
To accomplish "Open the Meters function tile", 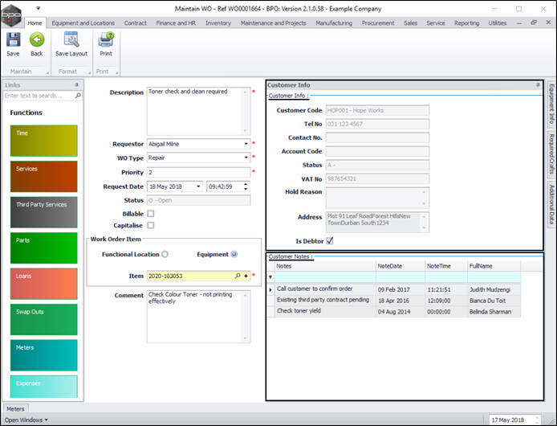I will pyautogui.click(x=43, y=355).
